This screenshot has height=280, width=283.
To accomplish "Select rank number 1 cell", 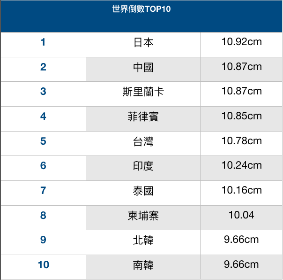I will coord(43,43).
